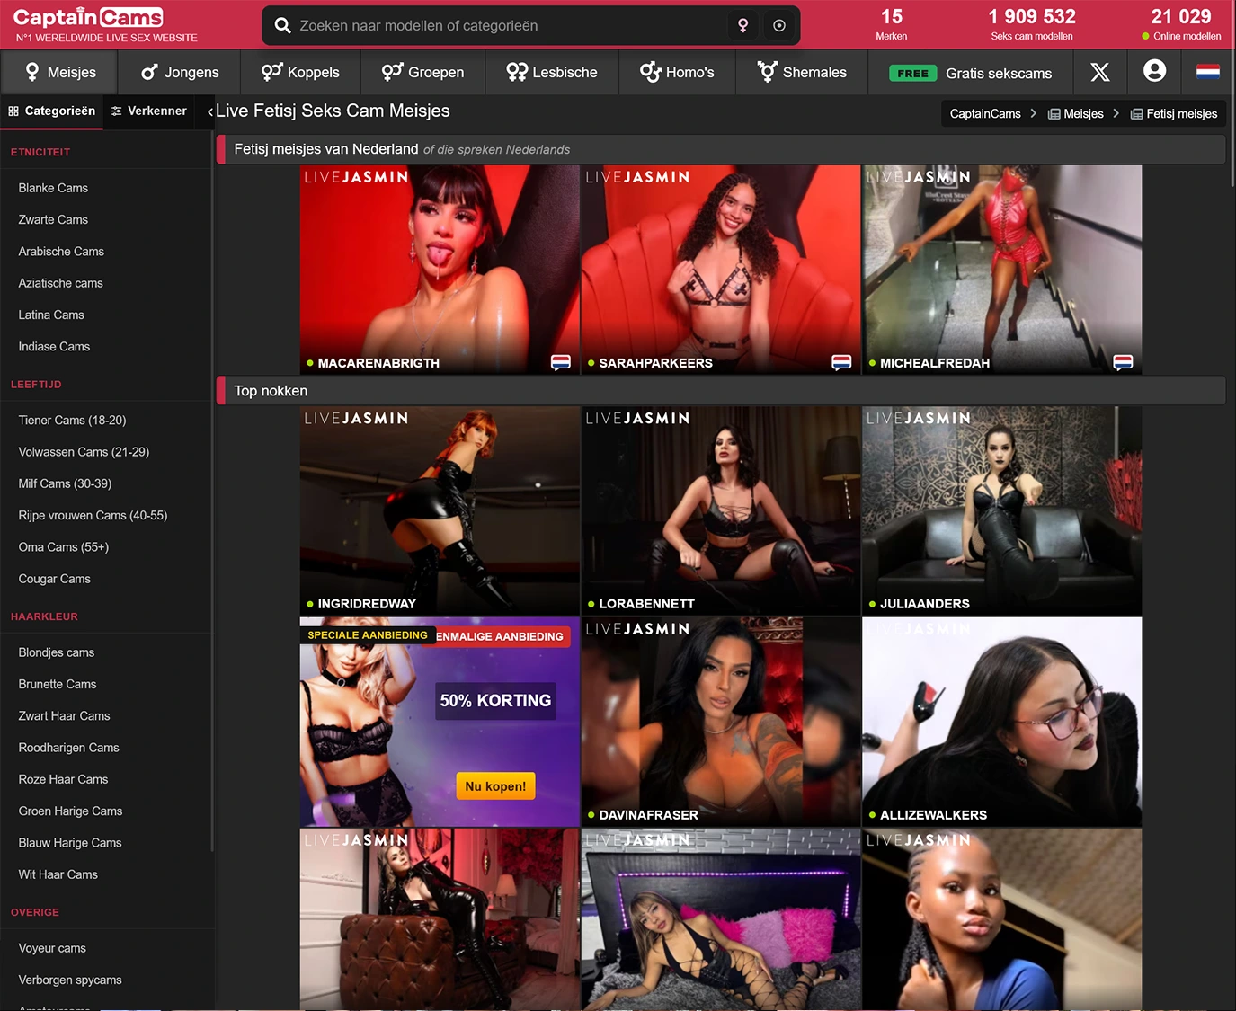This screenshot has height=1011, width=1236.
Task: Click the Top nokken section header
Action: [721, 391]
